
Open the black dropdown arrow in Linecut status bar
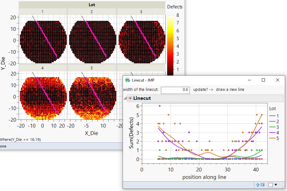(x=276, y=185)
